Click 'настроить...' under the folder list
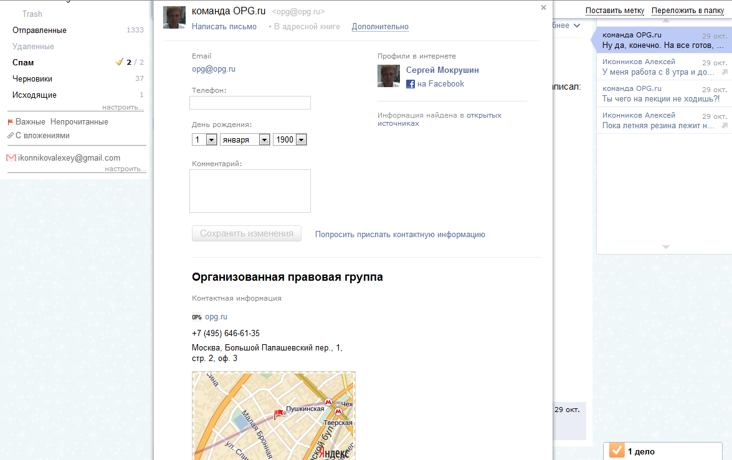 tap(123, 107)
